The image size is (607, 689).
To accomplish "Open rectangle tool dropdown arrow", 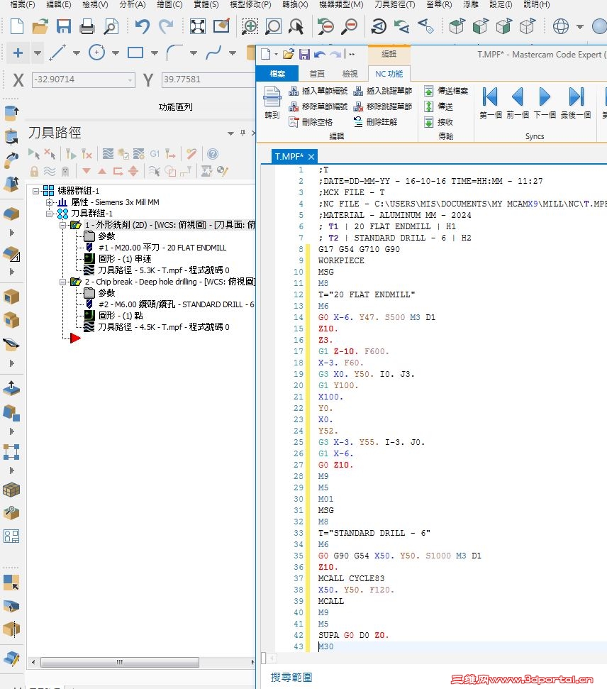I will [155, 53].
